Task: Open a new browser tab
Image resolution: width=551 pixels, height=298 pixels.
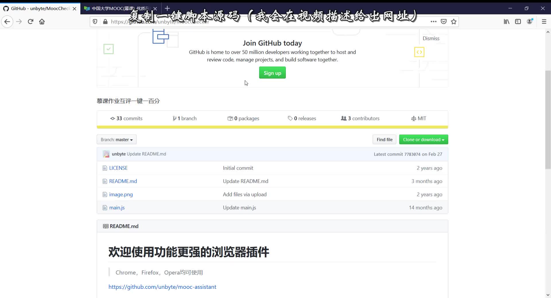Action: [x=167, y=8]
